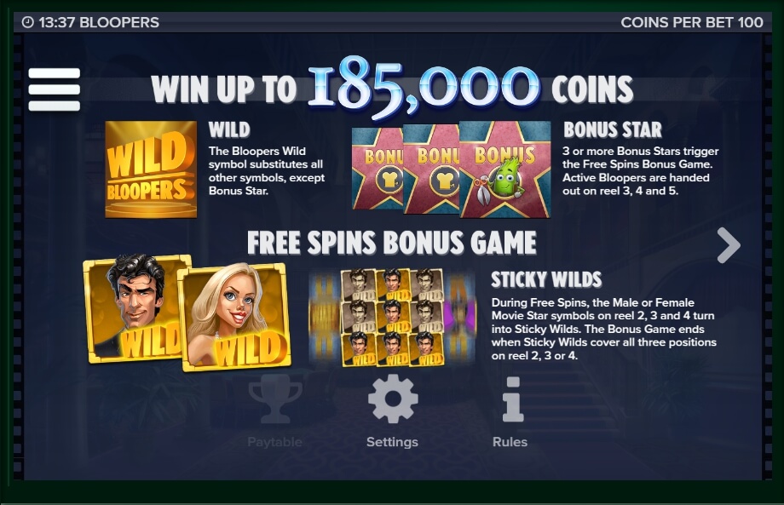The height and width of the screenshot is (505, 784).
Task: Click the Paytable label
Action: tap(275, 442)
